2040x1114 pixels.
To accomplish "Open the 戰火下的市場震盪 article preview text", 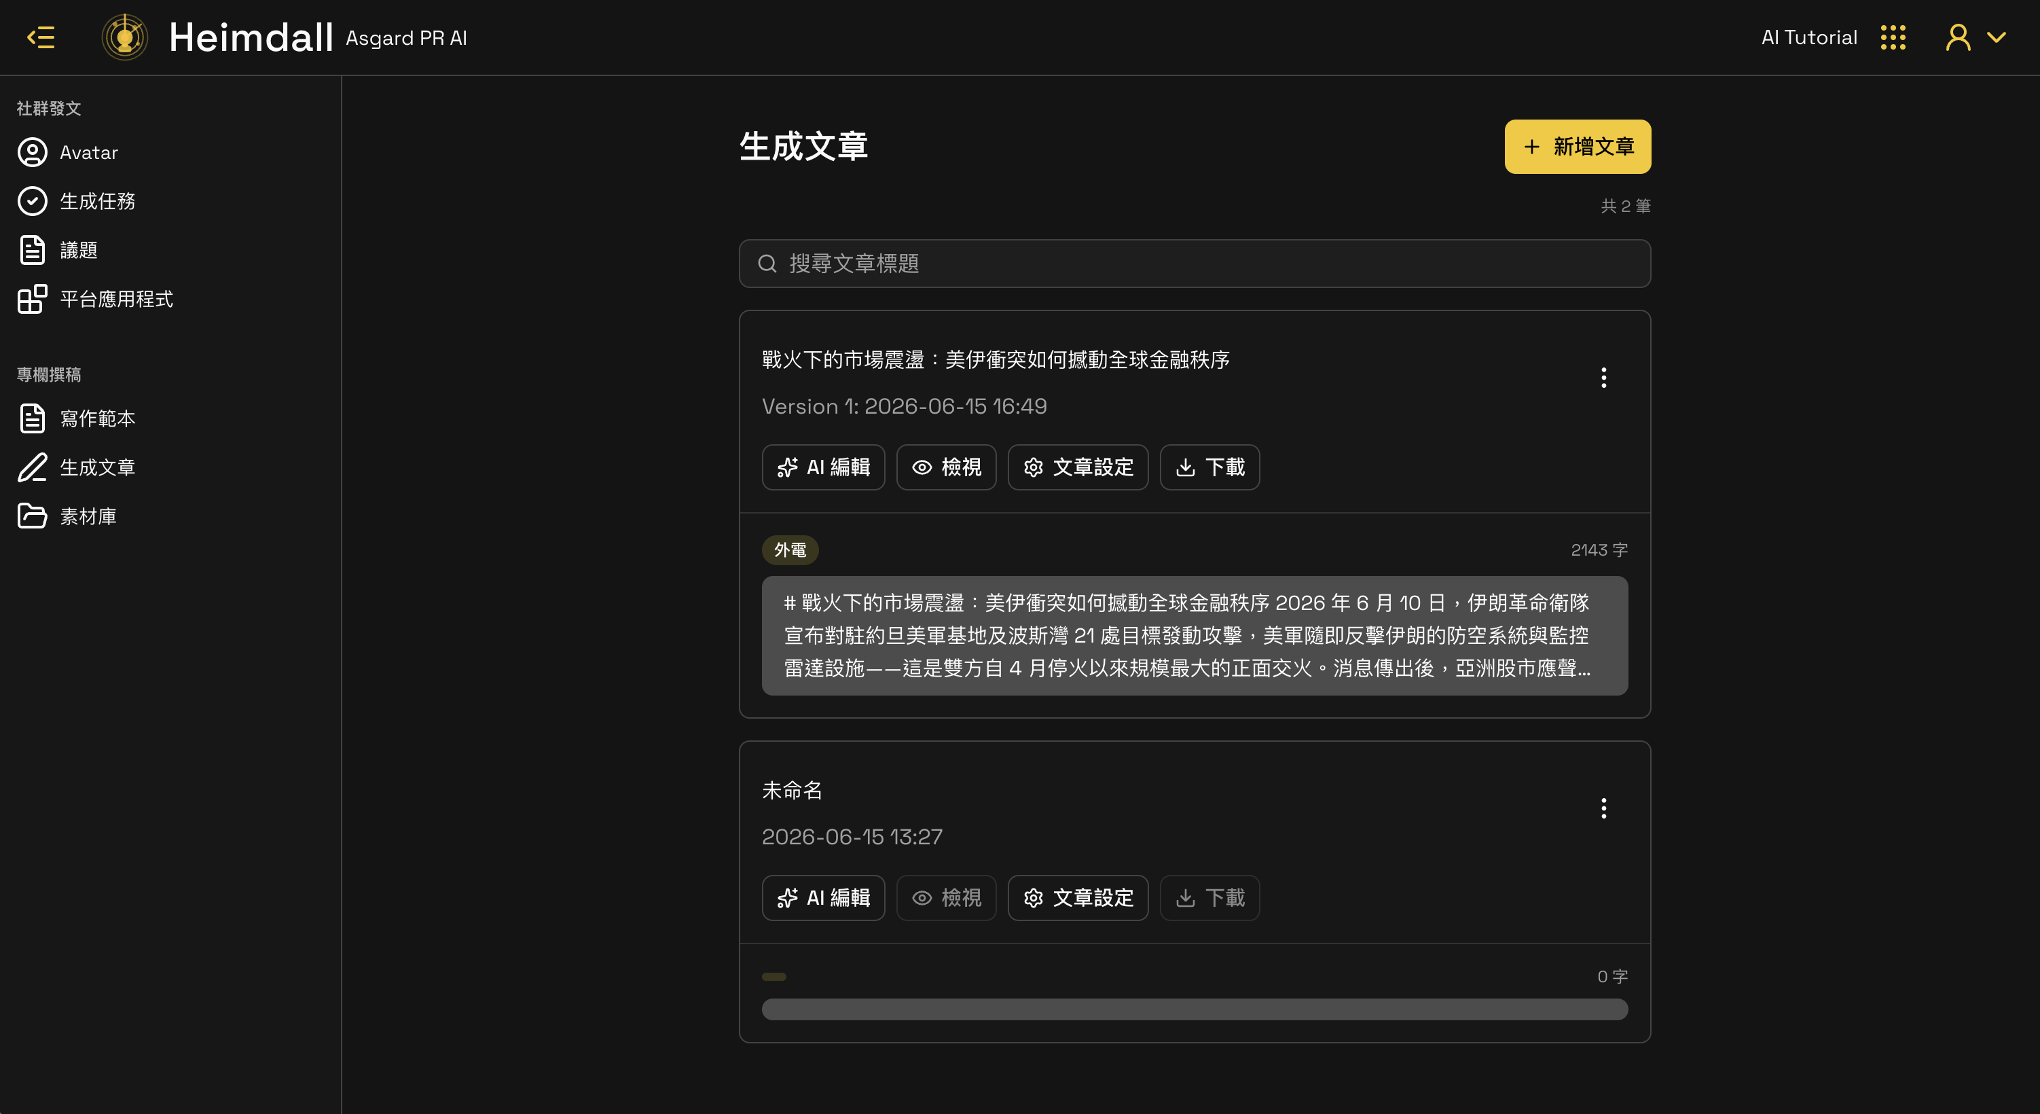I will click(1195, 635).
